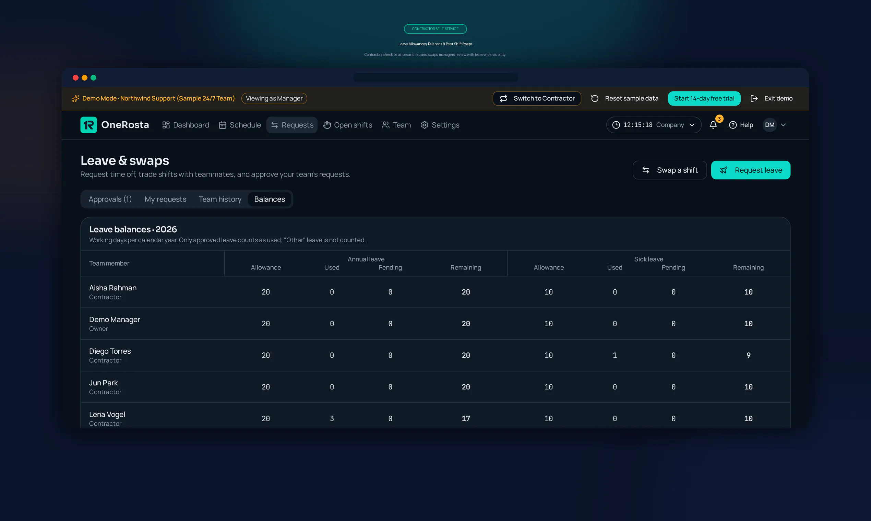Screen dimensions: 871x521
Task: Select the Requests nav item
Action: point(292,125)
